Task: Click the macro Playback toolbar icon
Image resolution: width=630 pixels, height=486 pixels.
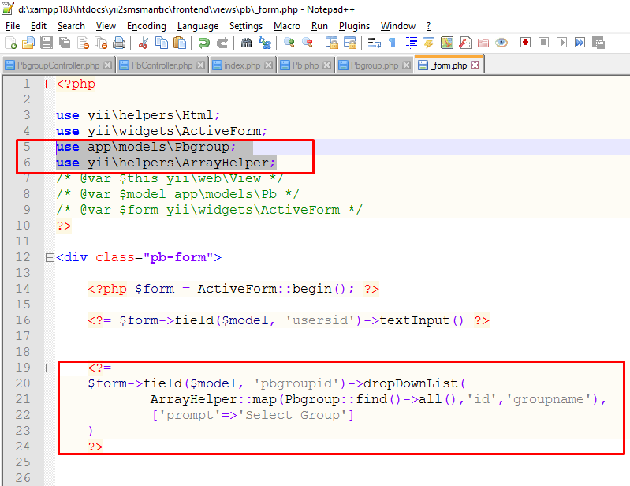Action: pos(561,43)
